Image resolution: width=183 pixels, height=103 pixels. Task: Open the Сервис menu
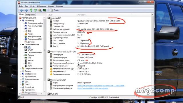click(51, 6)
